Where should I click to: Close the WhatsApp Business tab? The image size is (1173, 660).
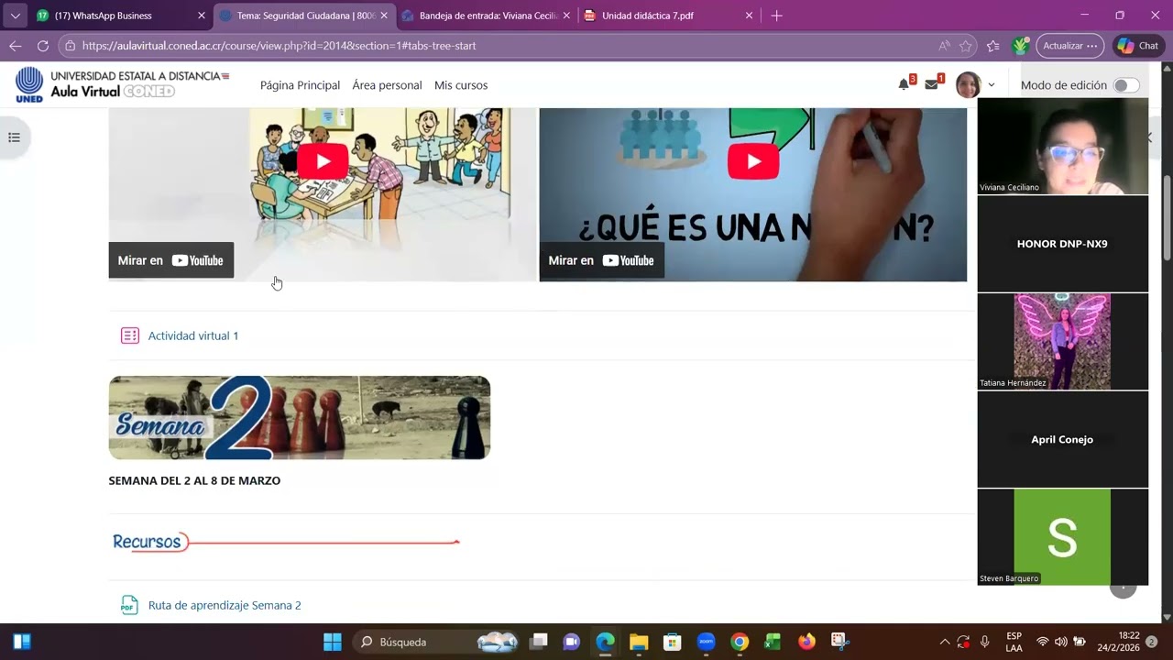pos(202,16)
